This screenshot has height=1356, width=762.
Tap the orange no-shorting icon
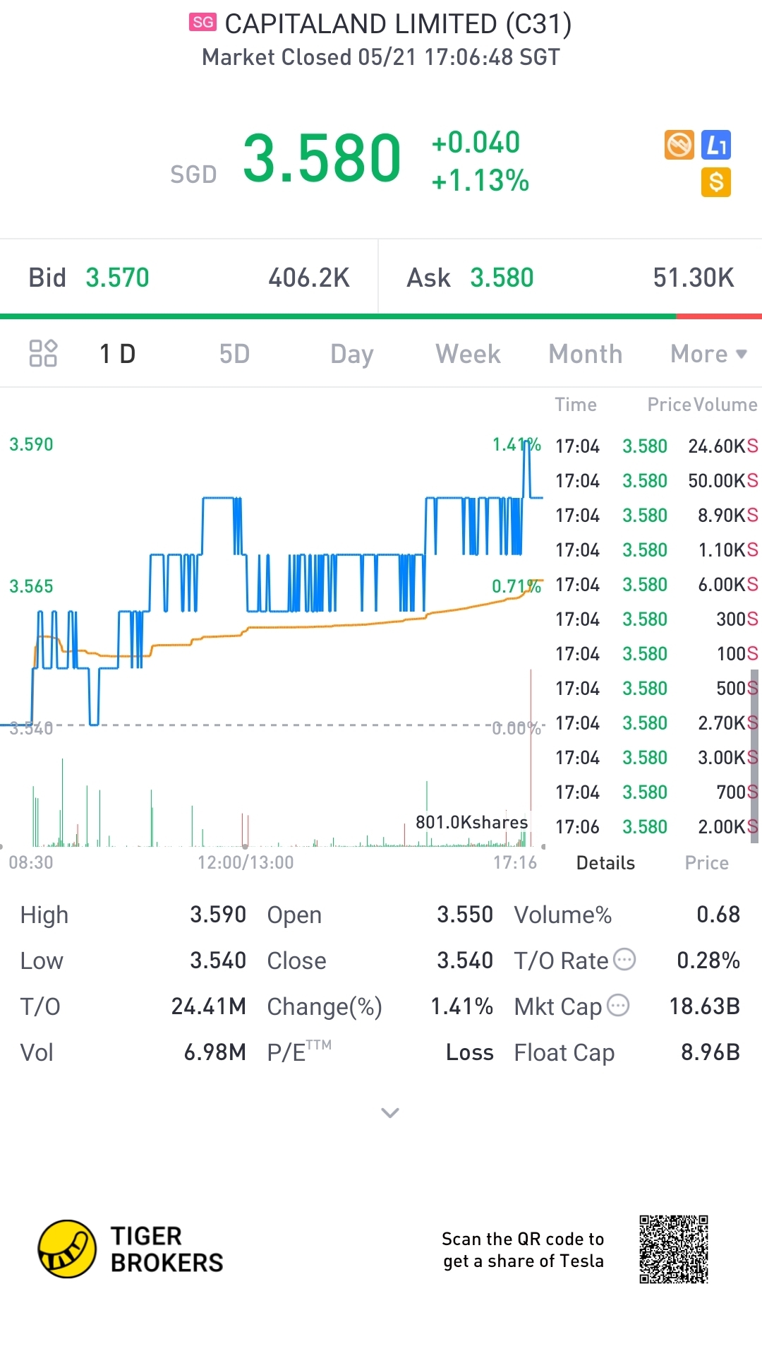tap(679, 145)
